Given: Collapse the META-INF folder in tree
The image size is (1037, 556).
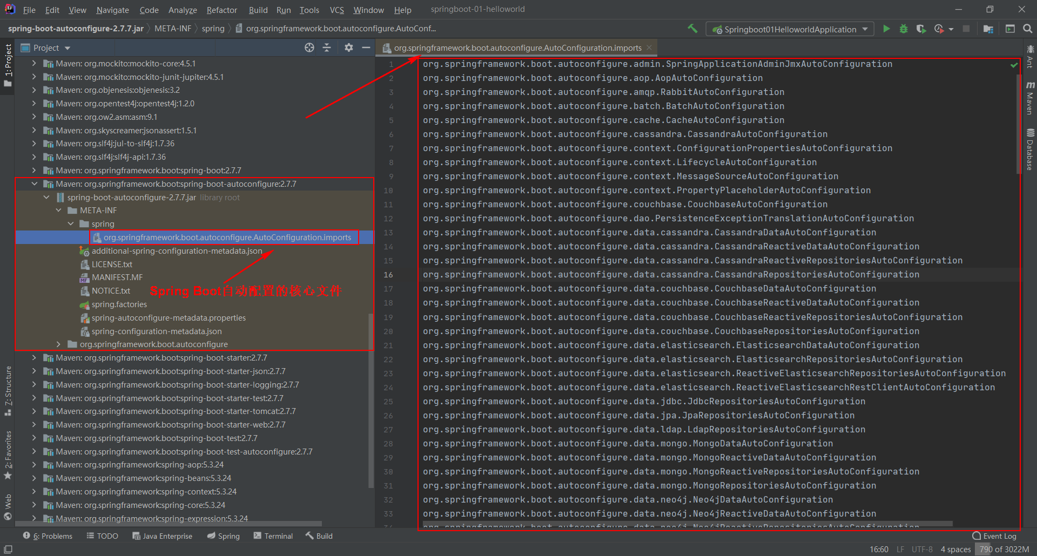Looking at the screenshot, I should pos(59,211).
